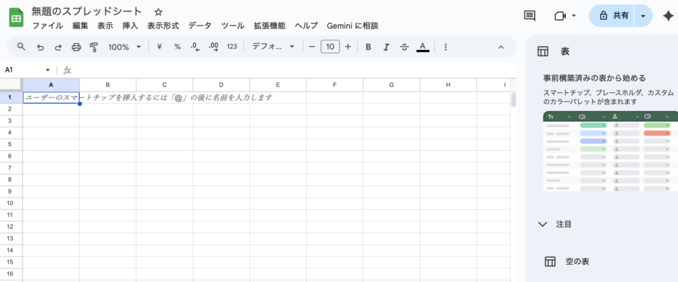
Task: Click the search magnifier in toolbar
Action: coord(21,47)
